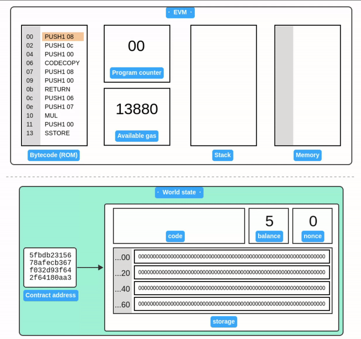Click the storage slot ...40 value field
Screen dimensions: 361x339
pos(231,288)
